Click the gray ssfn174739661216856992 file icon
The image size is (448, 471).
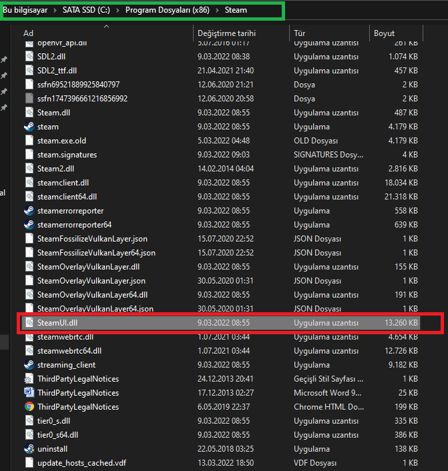[29, 99]
